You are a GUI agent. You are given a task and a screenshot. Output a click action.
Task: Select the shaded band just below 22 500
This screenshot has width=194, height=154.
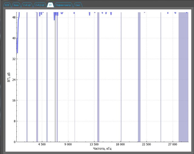coord(139,76)
